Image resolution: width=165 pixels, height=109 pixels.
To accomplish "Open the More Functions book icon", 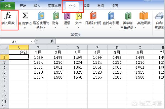I will (144, 15).
